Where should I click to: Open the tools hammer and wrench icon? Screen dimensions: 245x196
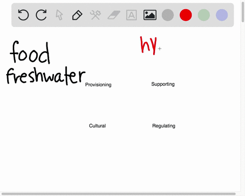click(95, 15)
